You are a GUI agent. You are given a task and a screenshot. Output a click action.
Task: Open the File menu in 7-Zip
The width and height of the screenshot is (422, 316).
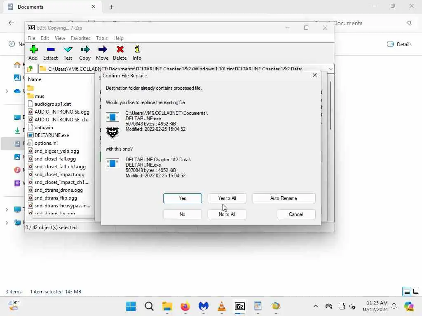point(31,38)
